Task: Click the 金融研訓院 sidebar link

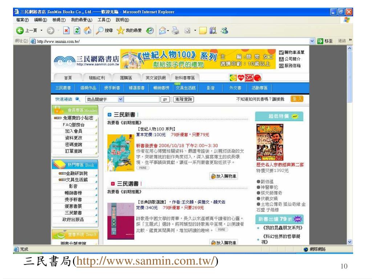Action: (x=77, y=173)
